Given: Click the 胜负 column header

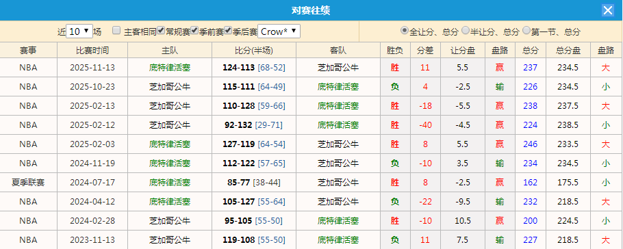Looking at the screenshot, I should (x=395, y=50).
